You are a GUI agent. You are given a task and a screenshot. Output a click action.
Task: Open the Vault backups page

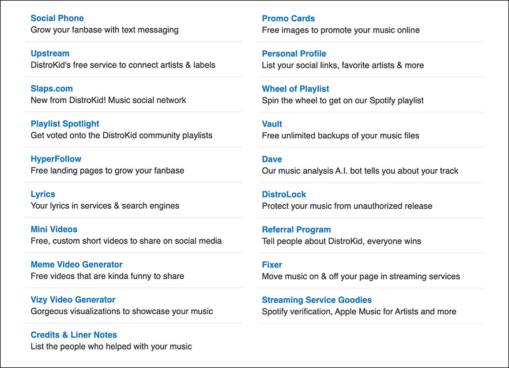(272, 123)
